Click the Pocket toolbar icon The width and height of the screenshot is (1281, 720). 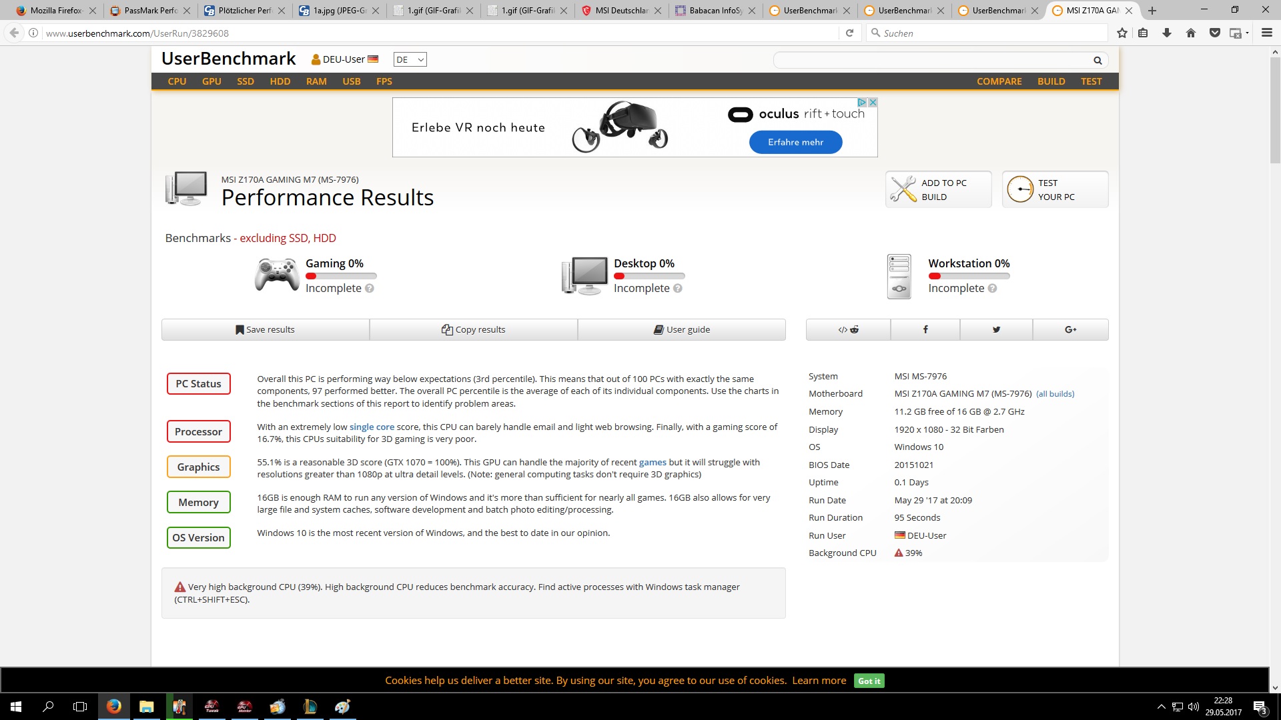1214,33
